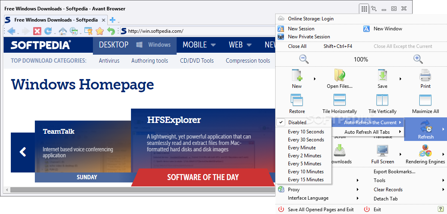
Task: Select Detach Tab menu entry
Action: point(385,199)
